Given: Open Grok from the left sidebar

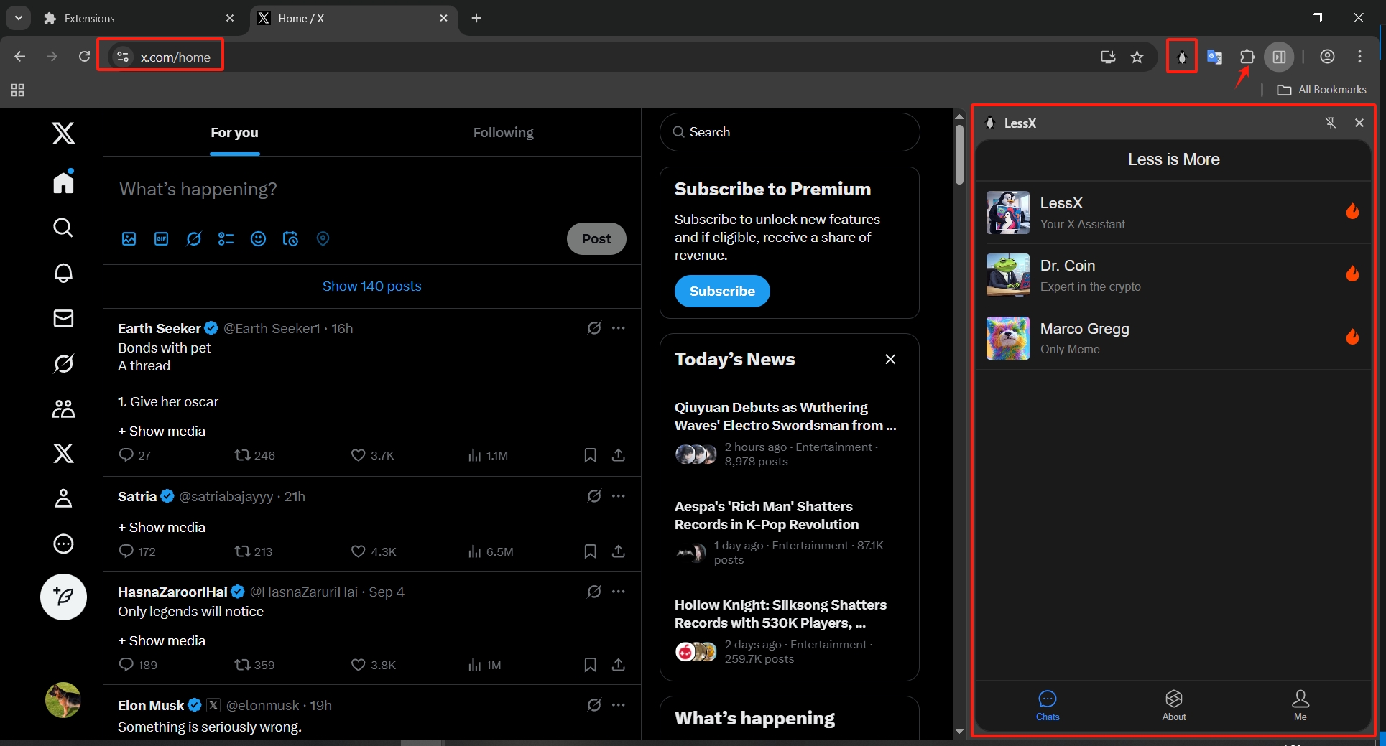Looking at the screenshot, I should (63, 363).
